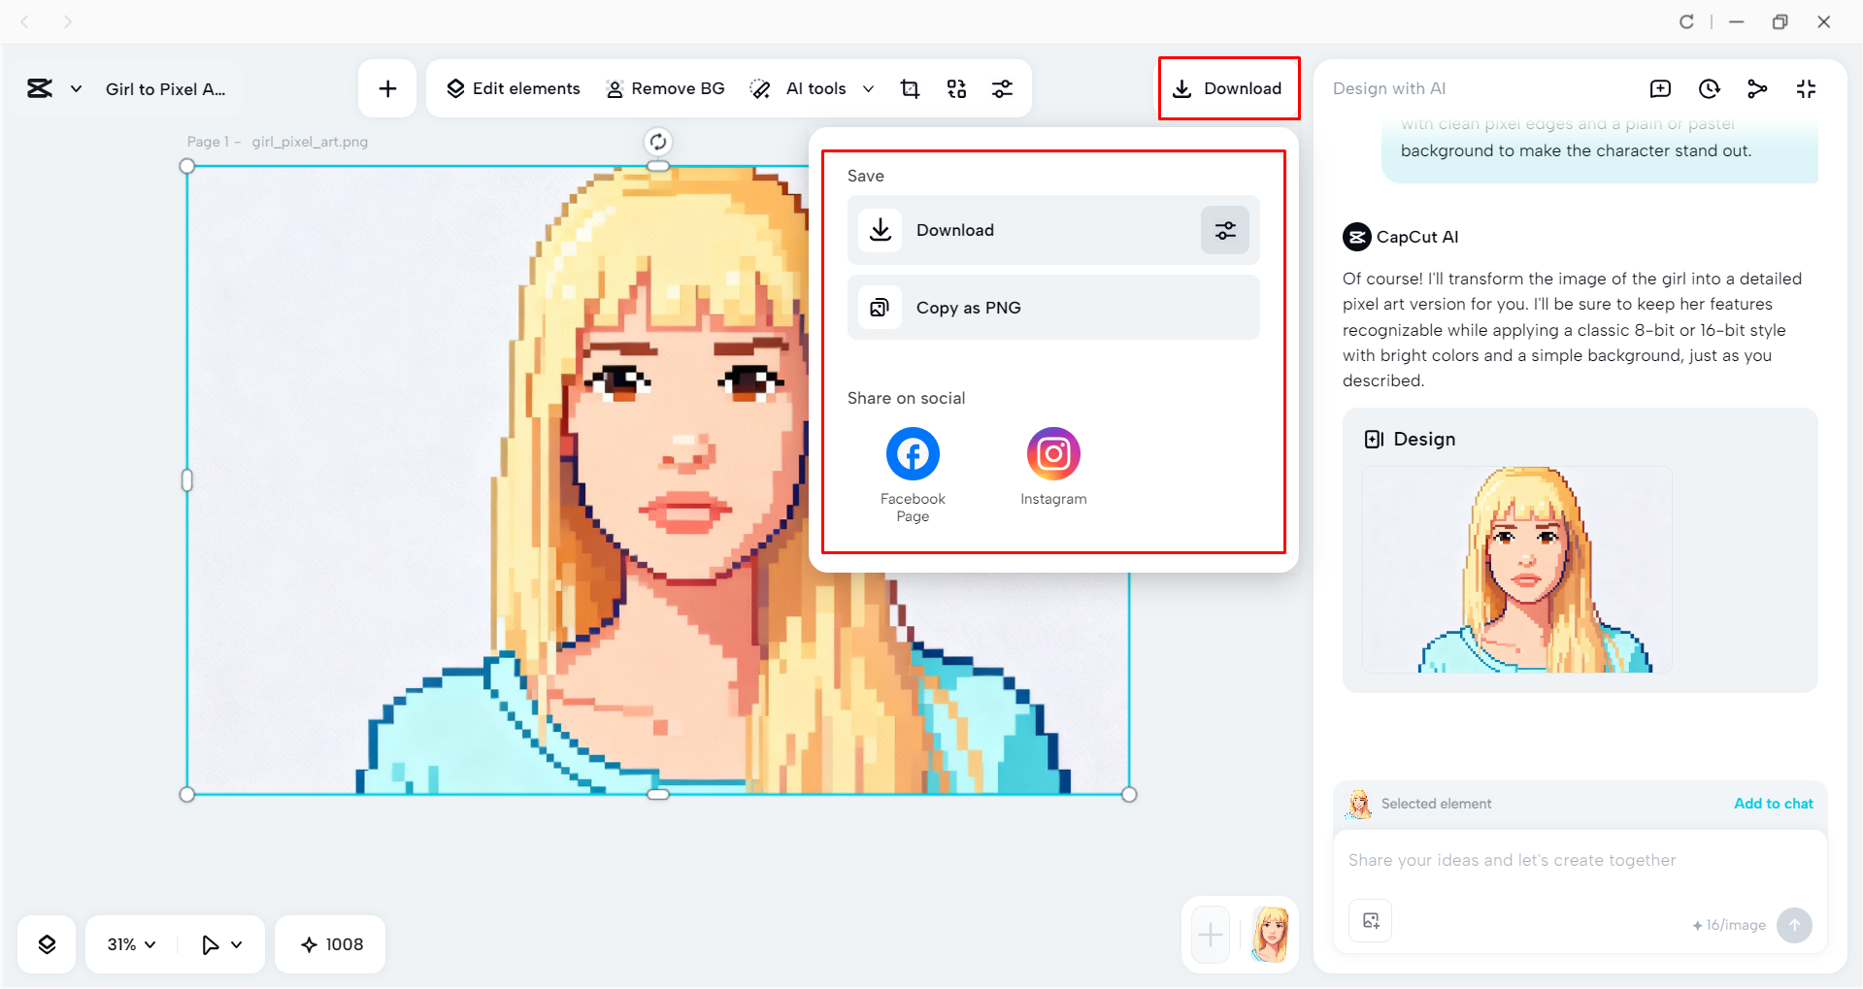This screenshot has height=989, width=1863.
Task: Collapse the Design with AI panel
Action: (x=1806, y=88)
